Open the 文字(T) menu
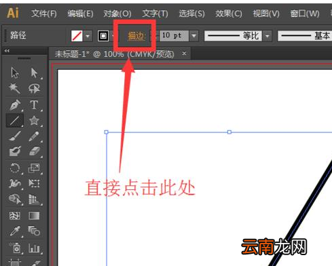This screenshot has height=266, width=332. coord(155,14)
